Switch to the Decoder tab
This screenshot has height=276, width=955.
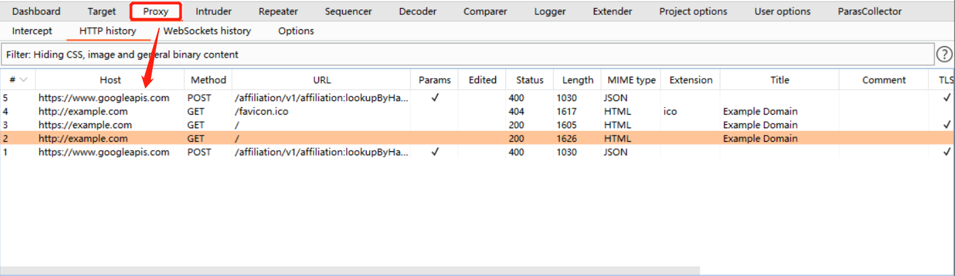coord(418,11)
